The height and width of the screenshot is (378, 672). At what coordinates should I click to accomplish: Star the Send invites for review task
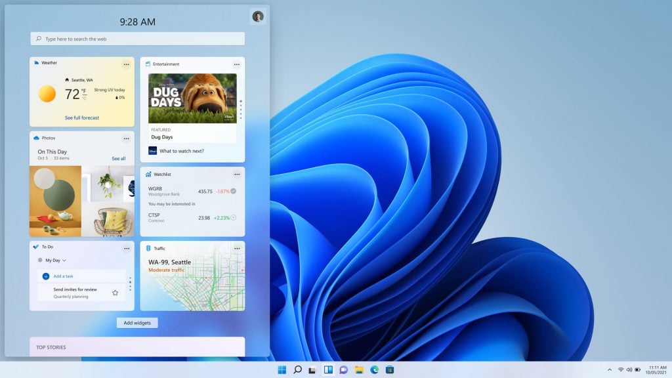click(x=114, y=292)
